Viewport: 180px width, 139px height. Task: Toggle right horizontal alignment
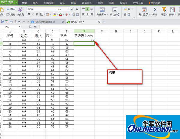coord(91,14)
